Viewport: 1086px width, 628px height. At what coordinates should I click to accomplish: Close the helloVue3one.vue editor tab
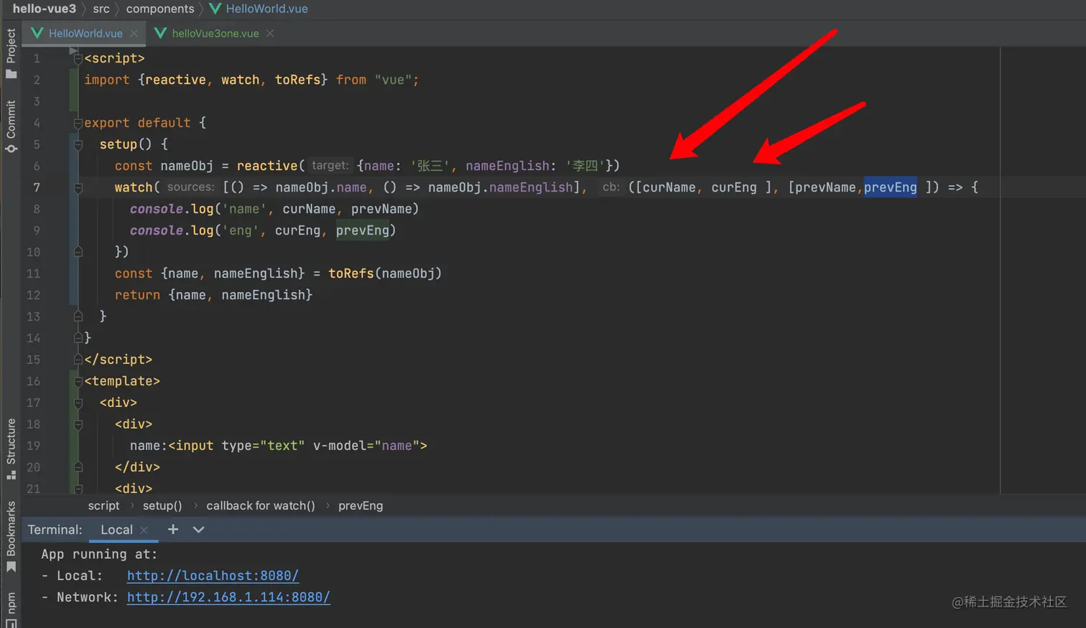tap(270, 33)
